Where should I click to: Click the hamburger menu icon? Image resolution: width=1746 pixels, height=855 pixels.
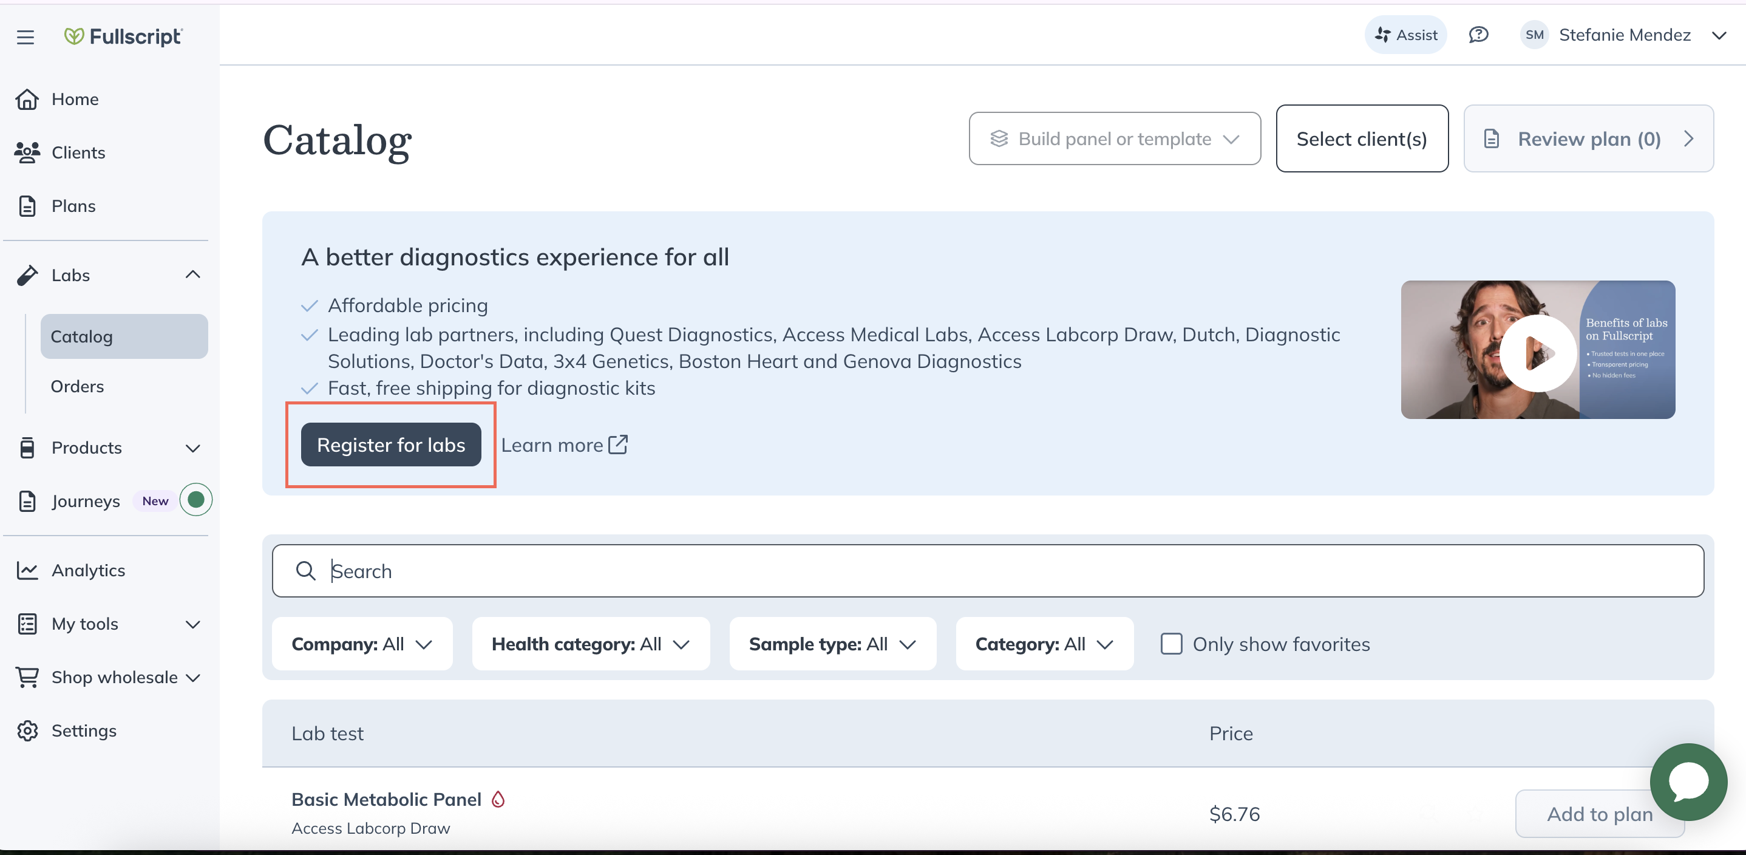(25, 36)
